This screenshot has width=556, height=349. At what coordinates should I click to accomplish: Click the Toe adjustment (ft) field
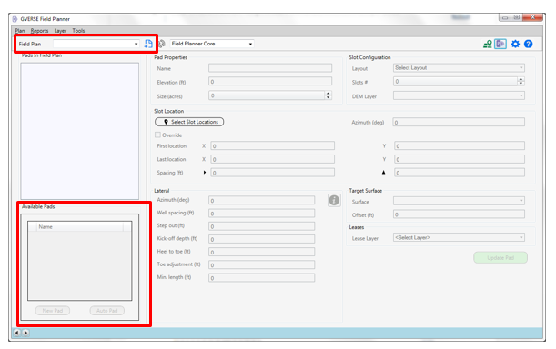click(262, 265)
